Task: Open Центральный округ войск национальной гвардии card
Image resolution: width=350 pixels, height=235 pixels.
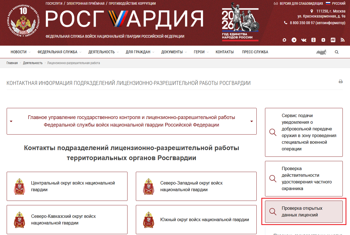Action: tap(67, 186)
